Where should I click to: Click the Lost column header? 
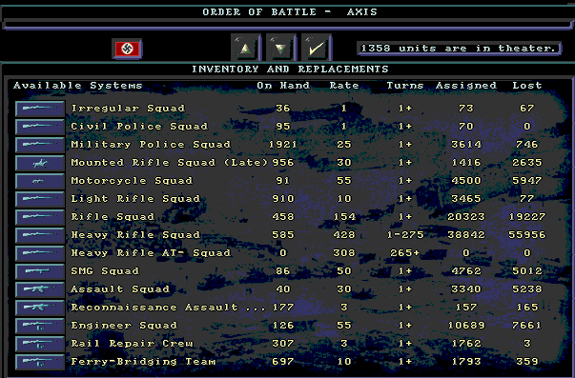pos(527,86)
